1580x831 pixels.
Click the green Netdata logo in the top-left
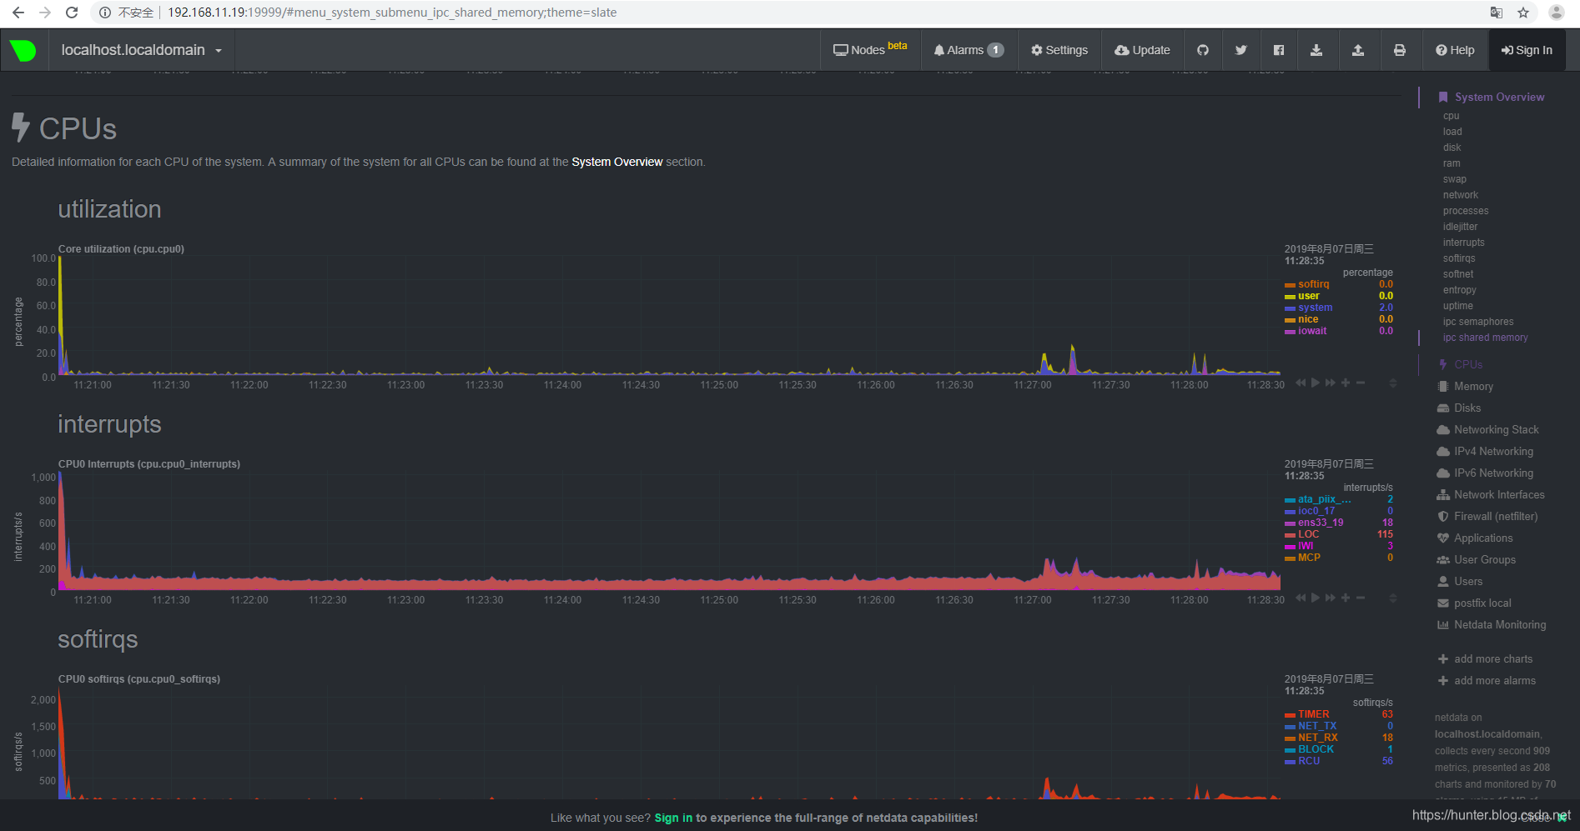point(23,50)
